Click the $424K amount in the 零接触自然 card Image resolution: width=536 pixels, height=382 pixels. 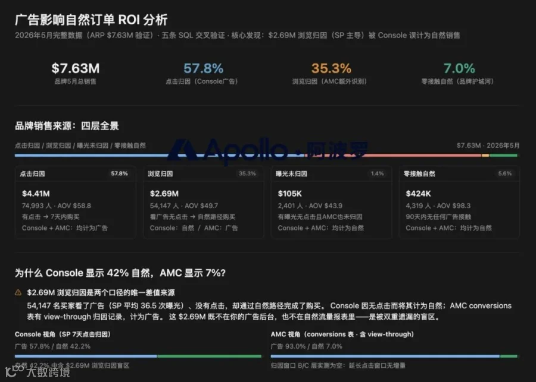point(419,194)
